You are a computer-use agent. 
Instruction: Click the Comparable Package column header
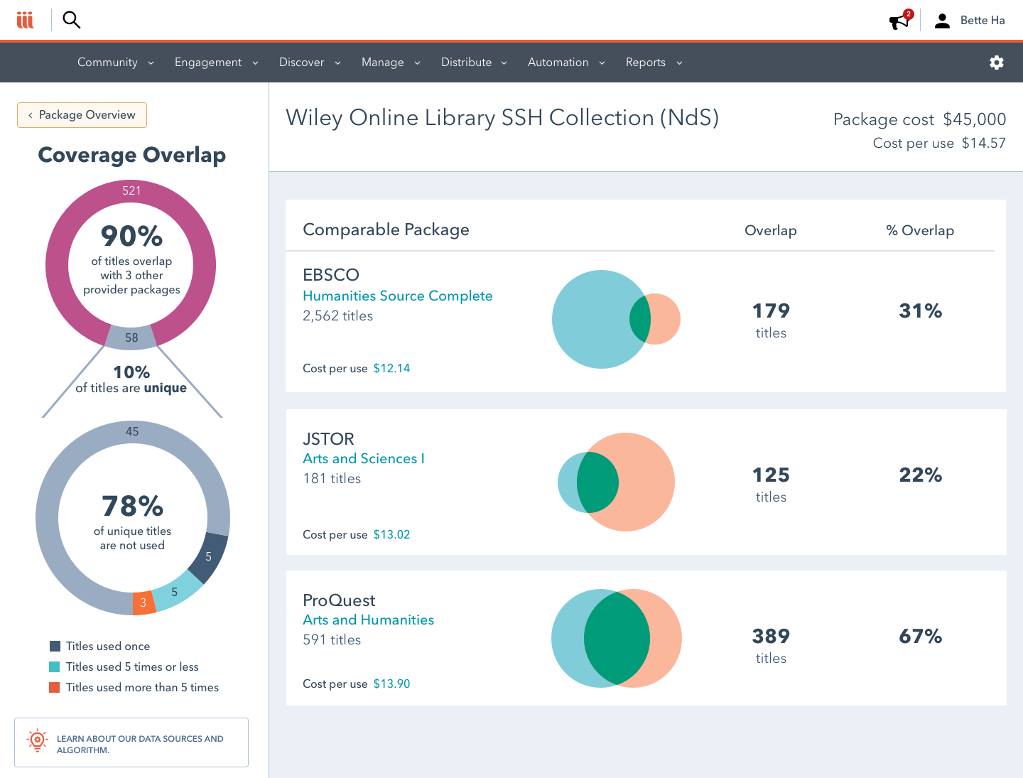click(x=386, y=229)
